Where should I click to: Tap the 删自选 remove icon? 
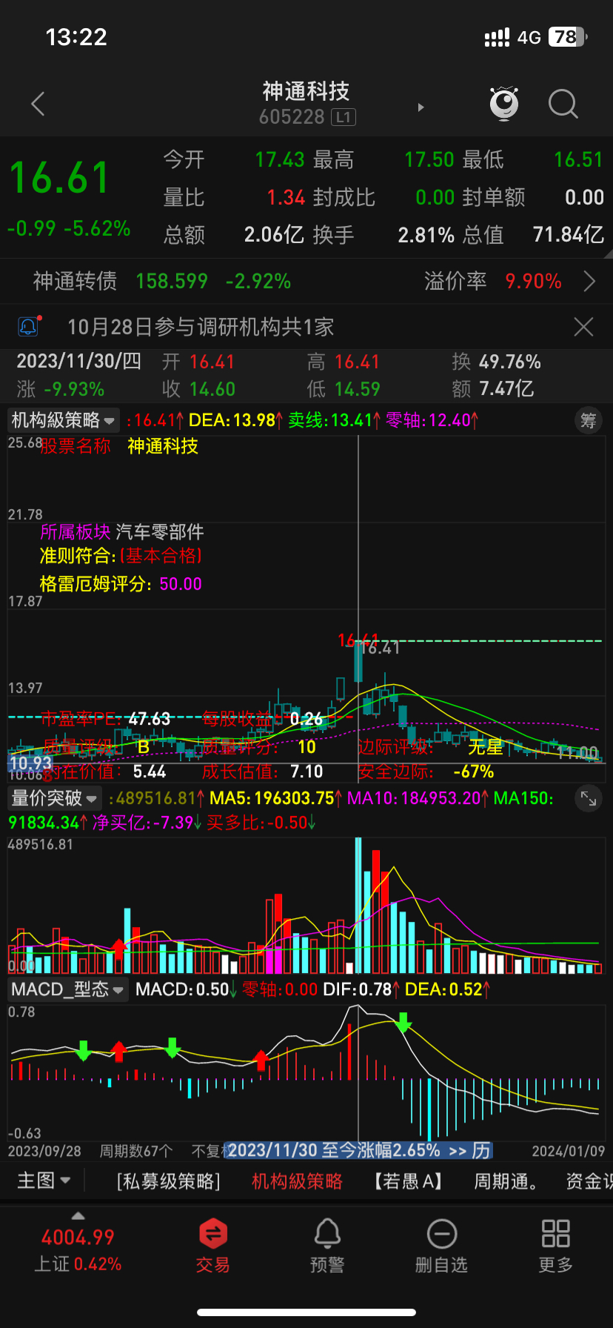[x=441, y=1246]
